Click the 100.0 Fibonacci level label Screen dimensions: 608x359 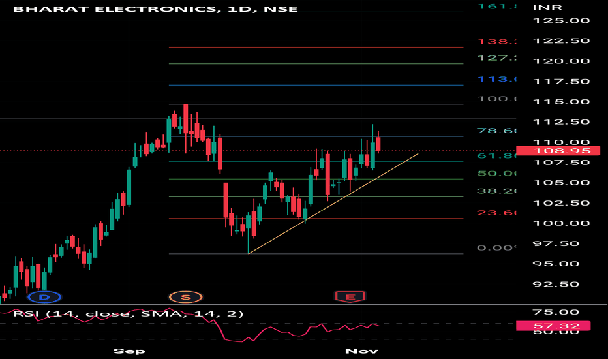point(496,99)
